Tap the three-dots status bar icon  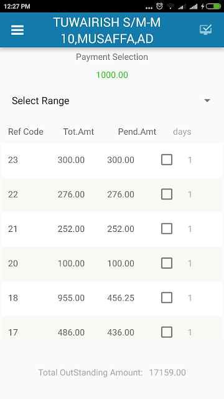(149, 8)
